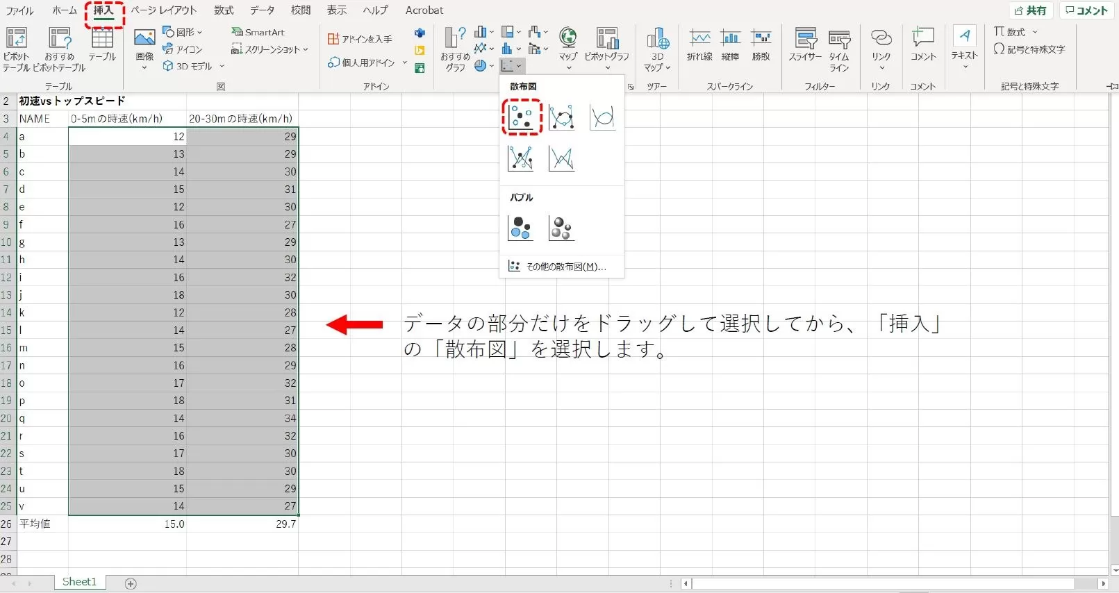The width and height of the screenshot is (1119, 593).
Task: Open the ページ レイアウト tab
Action: point(164,10)
